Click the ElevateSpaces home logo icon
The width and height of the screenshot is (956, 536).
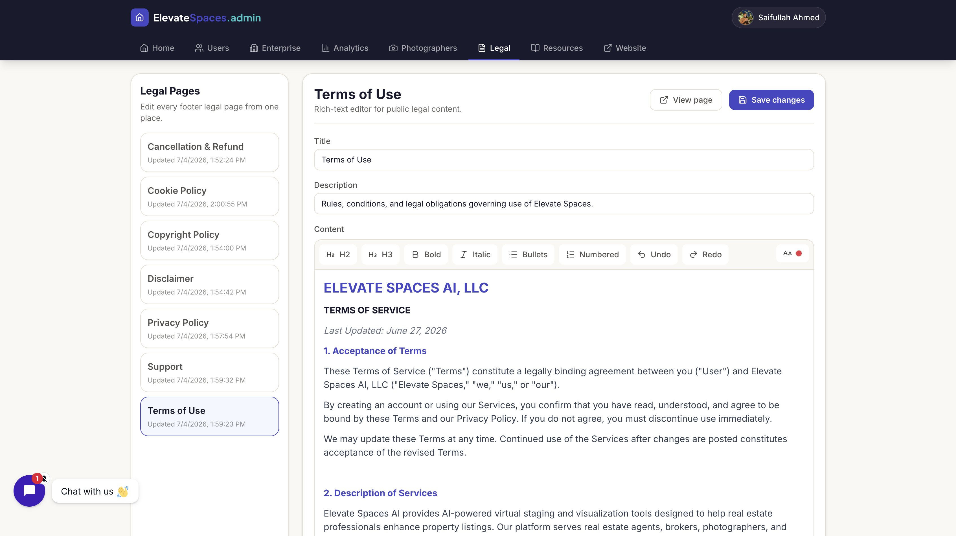point(140,17)
